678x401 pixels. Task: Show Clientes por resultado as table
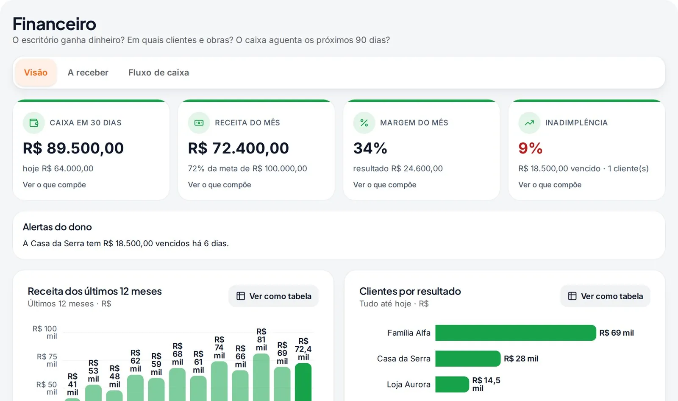pyautogui.click(x=605, y=296)
